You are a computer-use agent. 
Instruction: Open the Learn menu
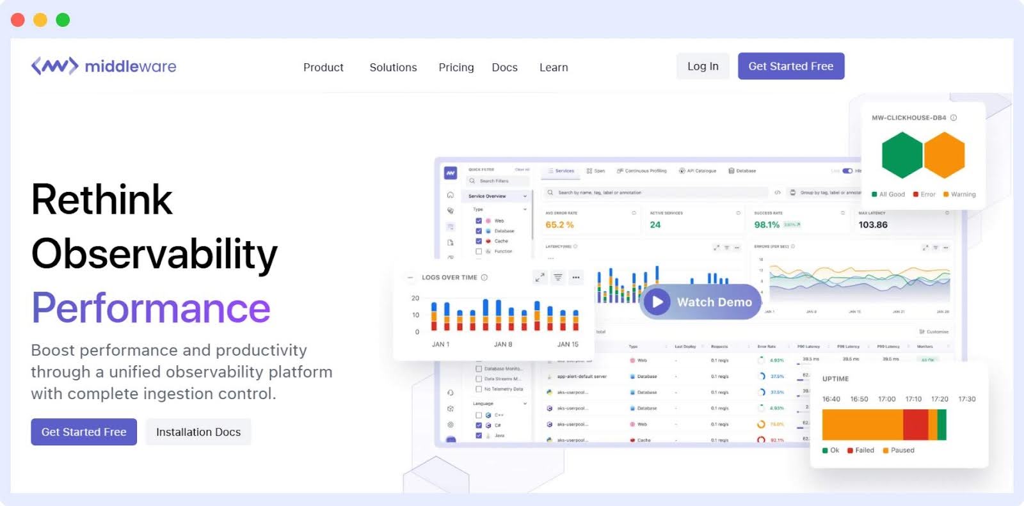click(x=554, y=67)
